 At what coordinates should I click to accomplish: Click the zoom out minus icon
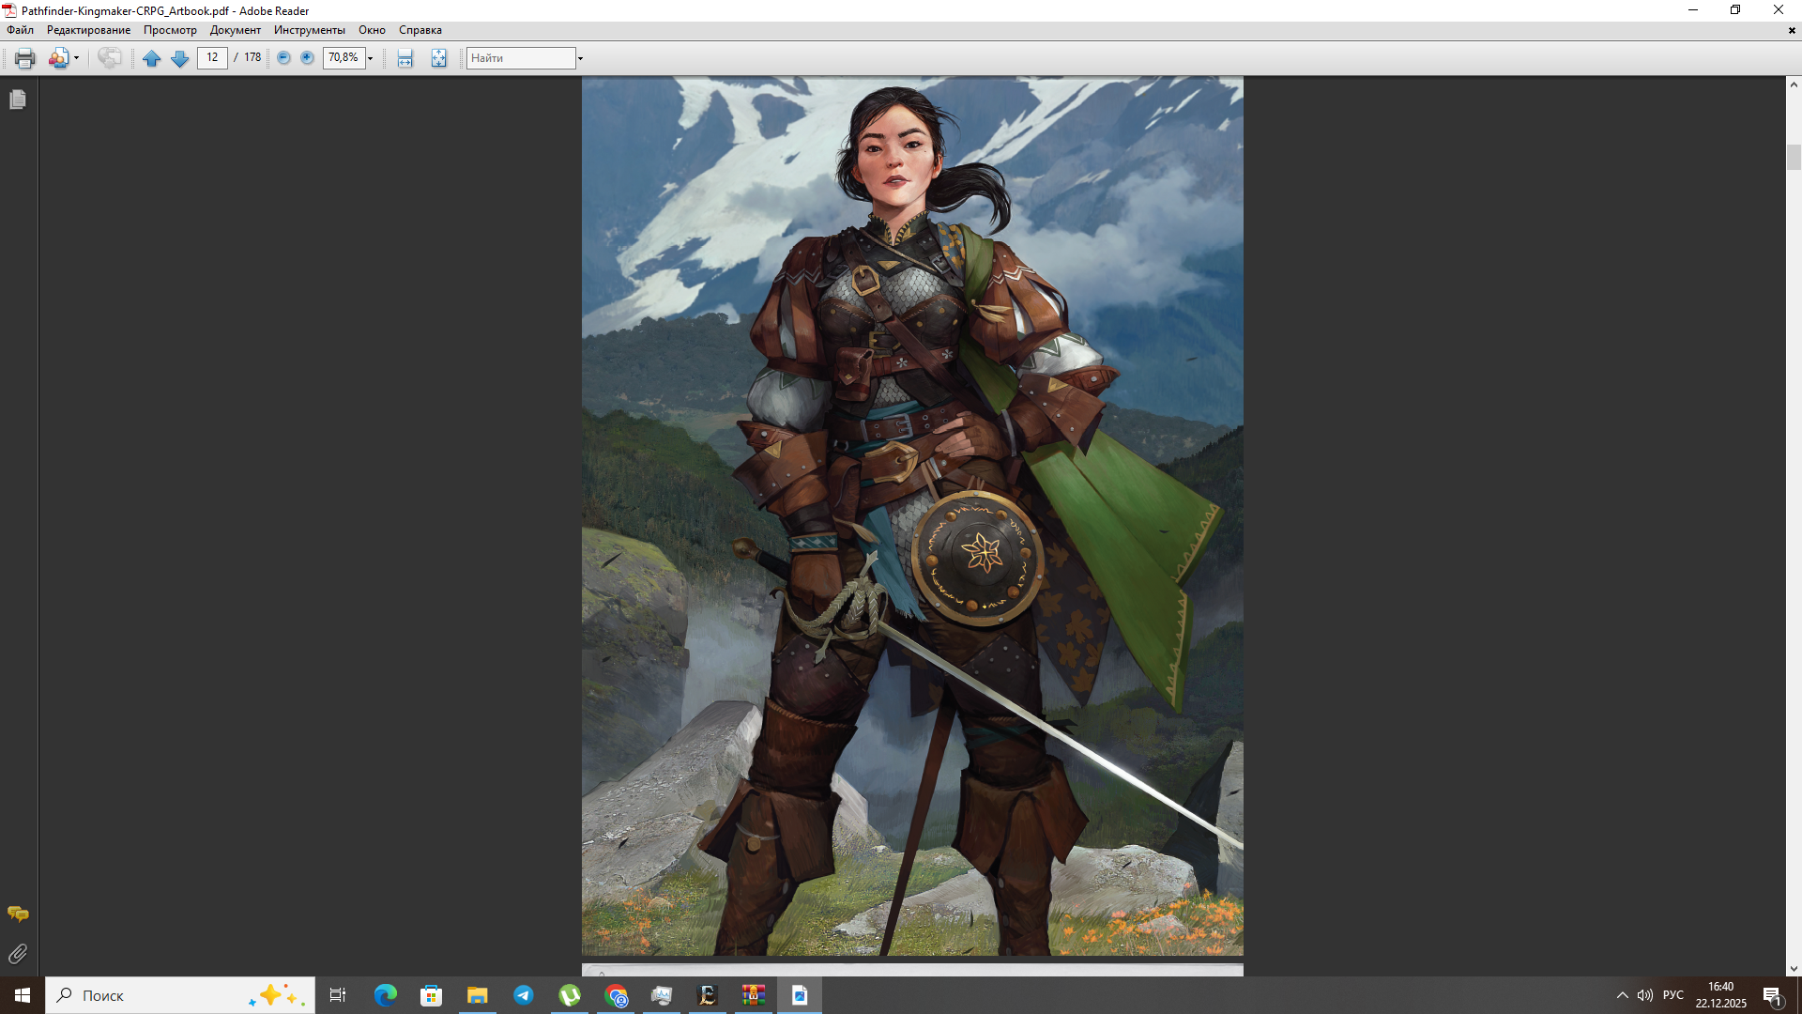tap(283, 58)
